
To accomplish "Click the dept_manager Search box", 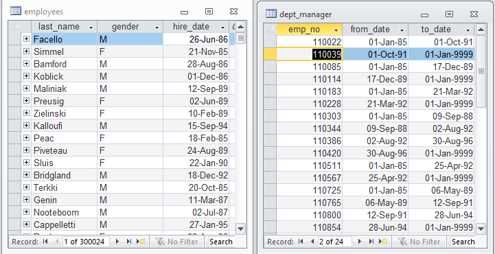I will coord(463,242).
